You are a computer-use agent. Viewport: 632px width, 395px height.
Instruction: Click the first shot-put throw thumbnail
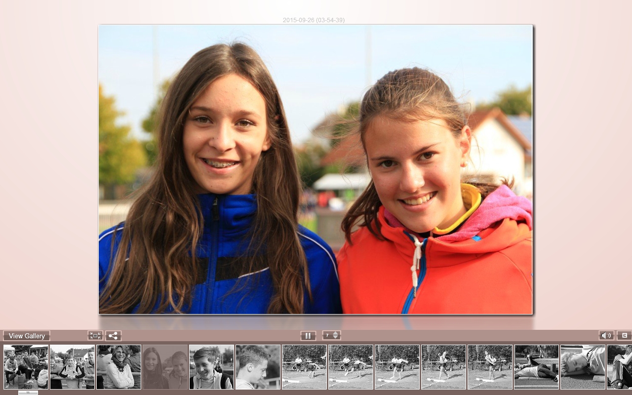(304, 367)
